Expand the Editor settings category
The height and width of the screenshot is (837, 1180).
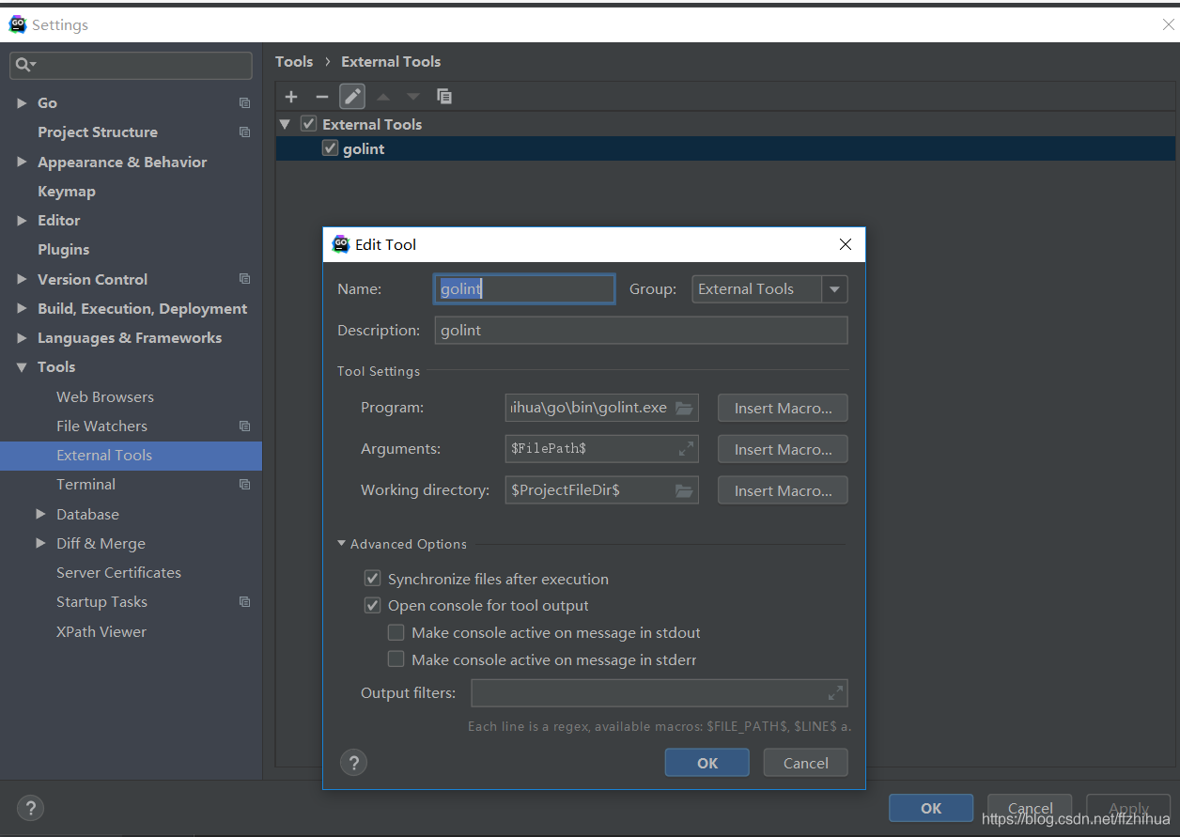tap(22, 221)
